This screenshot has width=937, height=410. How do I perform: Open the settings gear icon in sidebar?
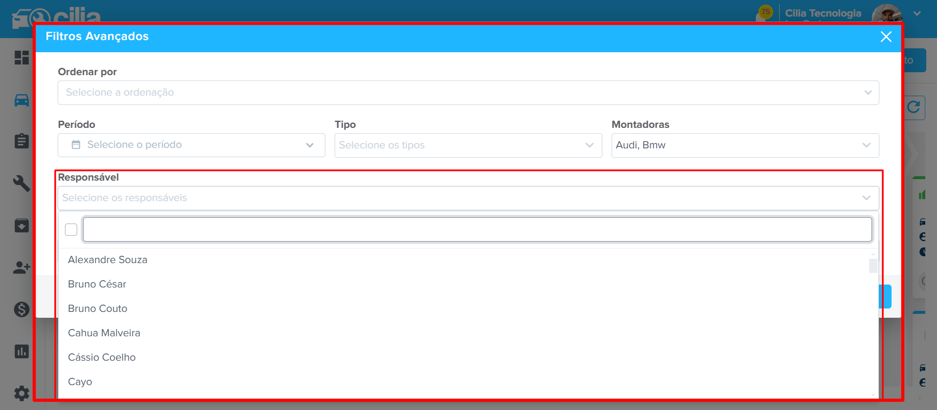(x=21, y=393)
